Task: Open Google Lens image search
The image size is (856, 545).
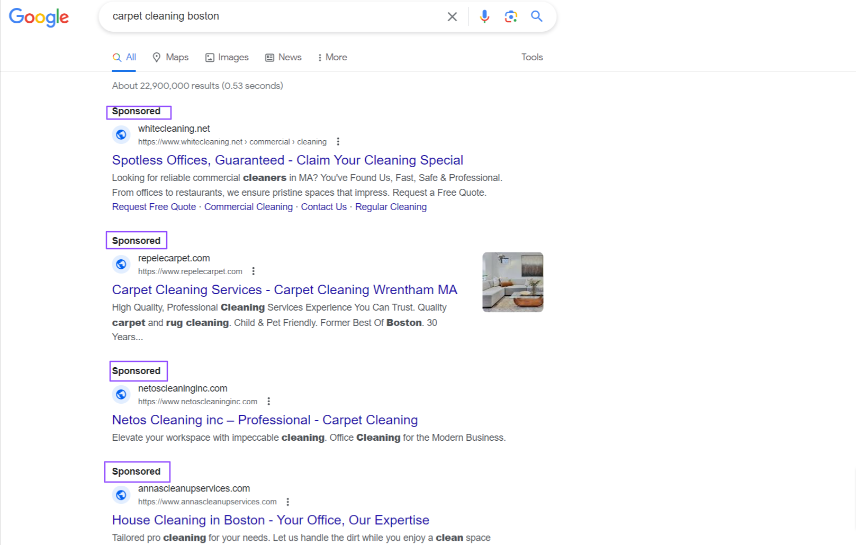Action: point(510,16)
